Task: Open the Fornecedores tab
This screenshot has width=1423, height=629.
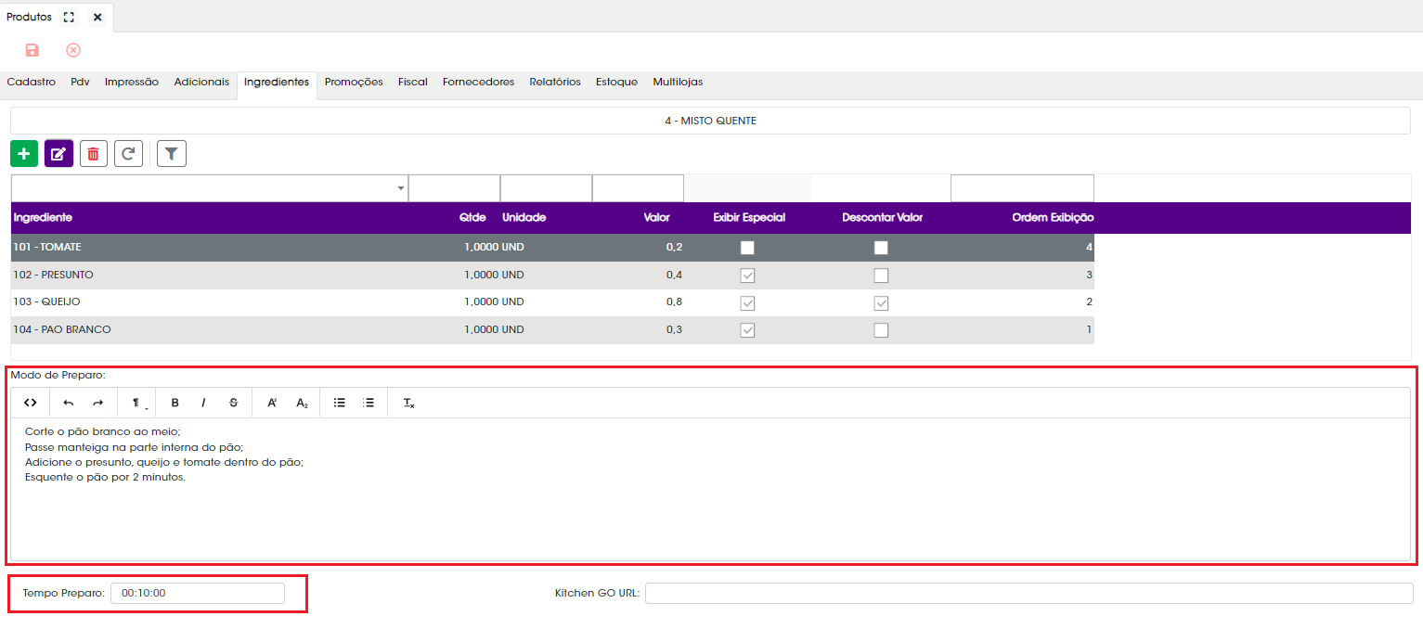Action: (478, 82)
